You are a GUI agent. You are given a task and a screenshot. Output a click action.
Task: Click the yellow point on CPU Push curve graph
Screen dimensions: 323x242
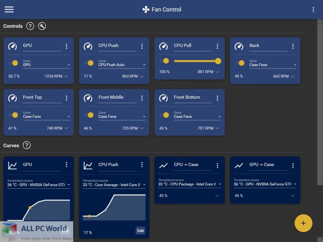[x=89, y=216]
